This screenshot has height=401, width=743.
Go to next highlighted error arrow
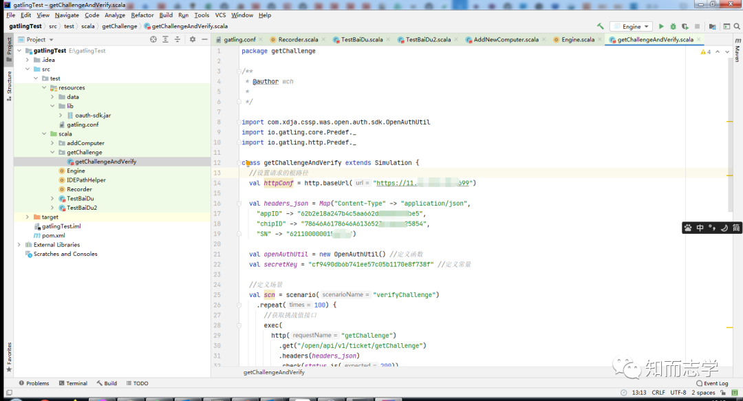coord(727,52)
